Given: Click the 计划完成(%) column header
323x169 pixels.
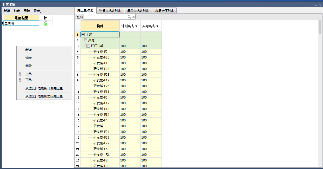Looking at the screenshot, I should (130, 26).
